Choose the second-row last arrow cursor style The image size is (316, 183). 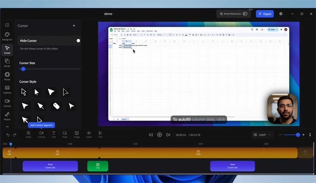(71, 106)
